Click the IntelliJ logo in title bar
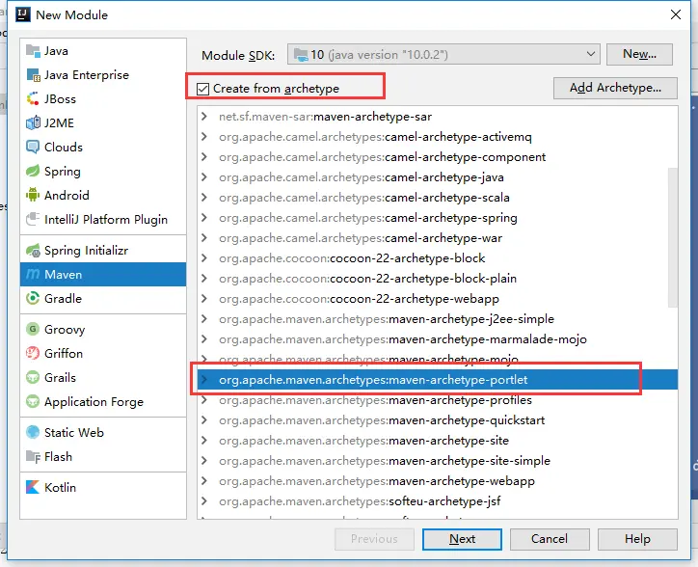Viewport: 698px width, 567px height. [23, 14]
